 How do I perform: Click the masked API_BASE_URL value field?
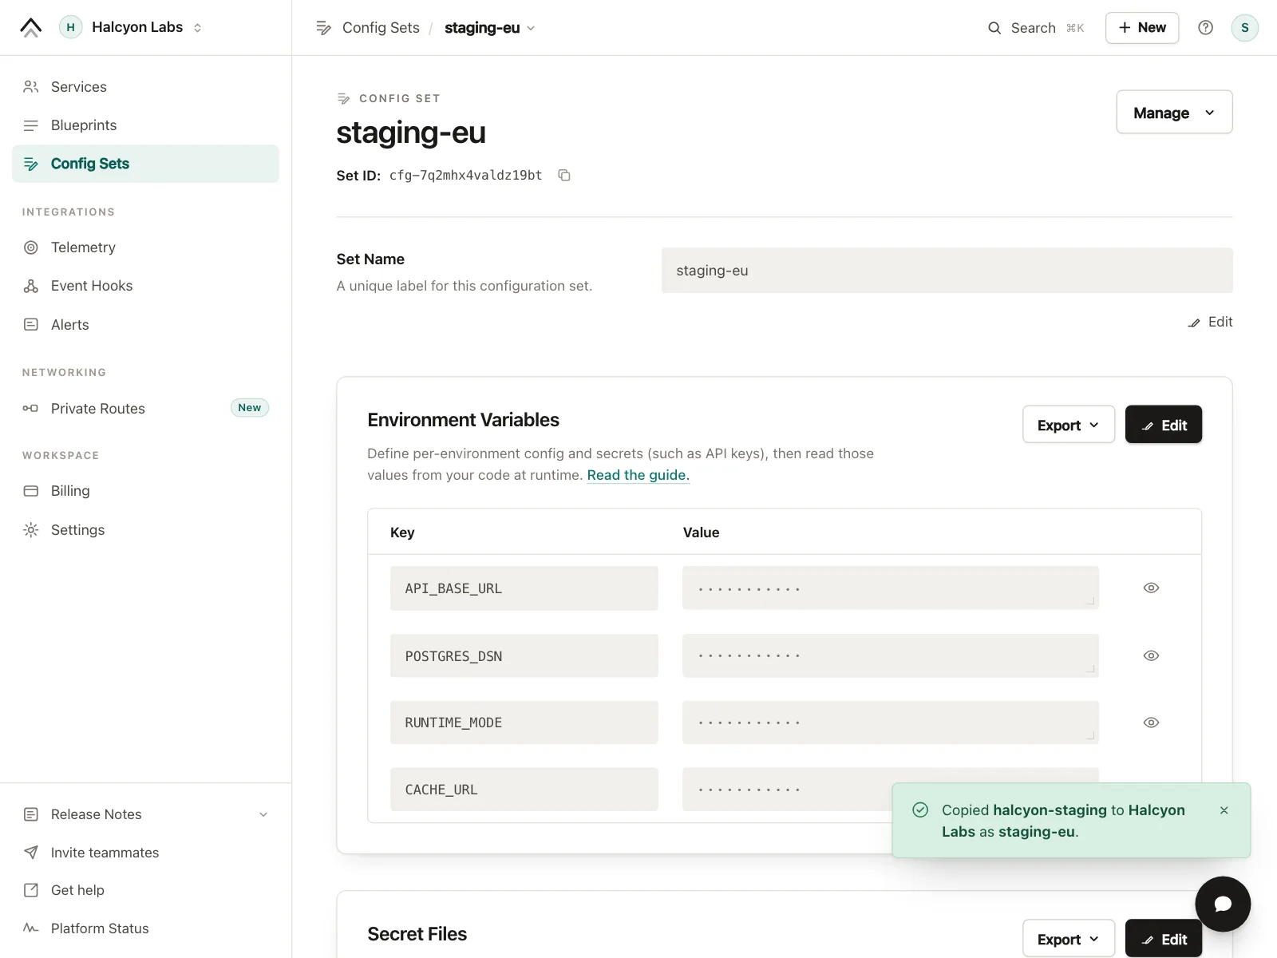tap(891, 588)
